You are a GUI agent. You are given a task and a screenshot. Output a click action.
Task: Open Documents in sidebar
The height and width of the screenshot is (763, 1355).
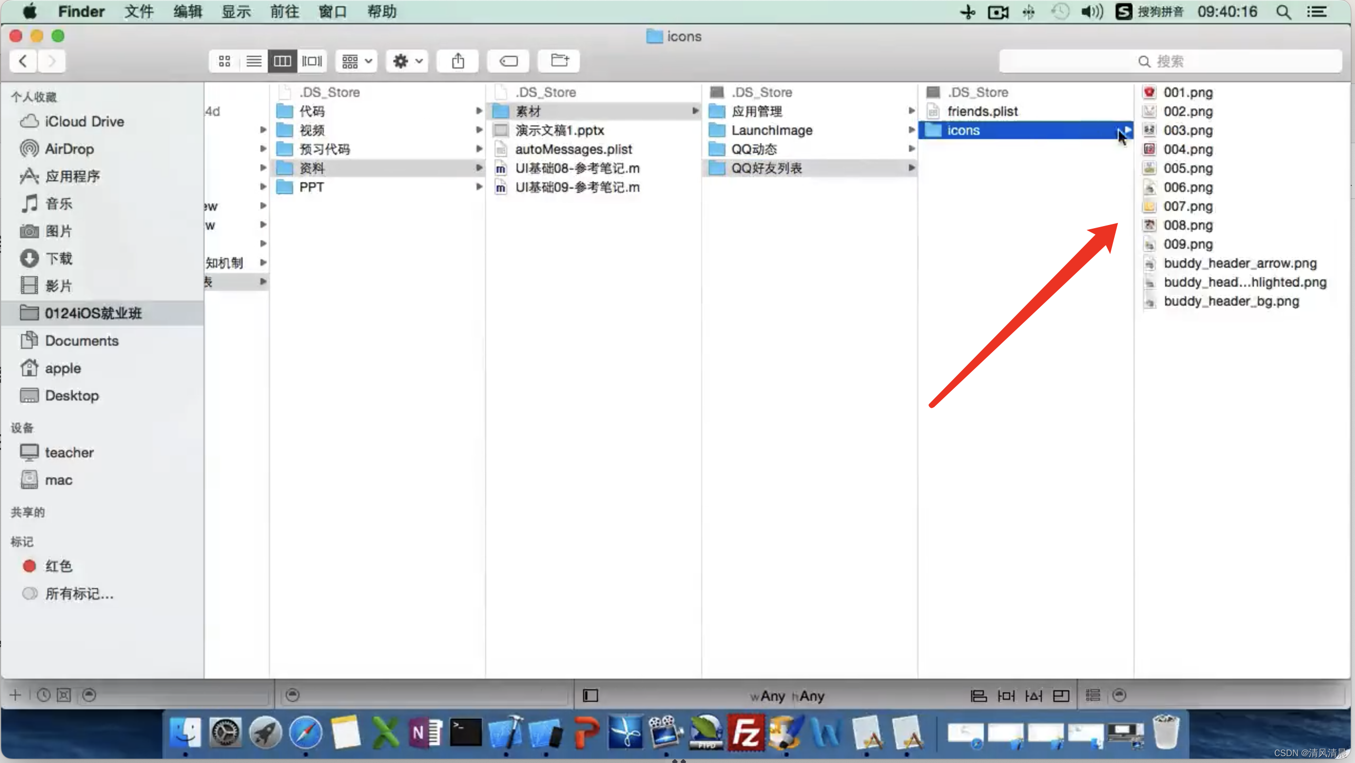[x=103, y=340]
